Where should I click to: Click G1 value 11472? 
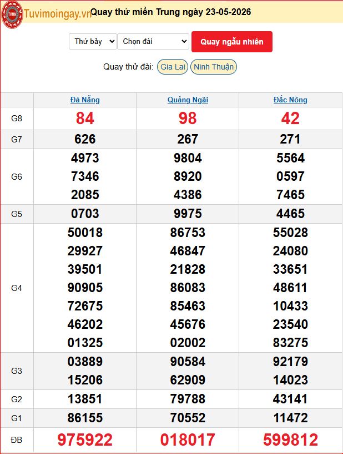[290, 418]
